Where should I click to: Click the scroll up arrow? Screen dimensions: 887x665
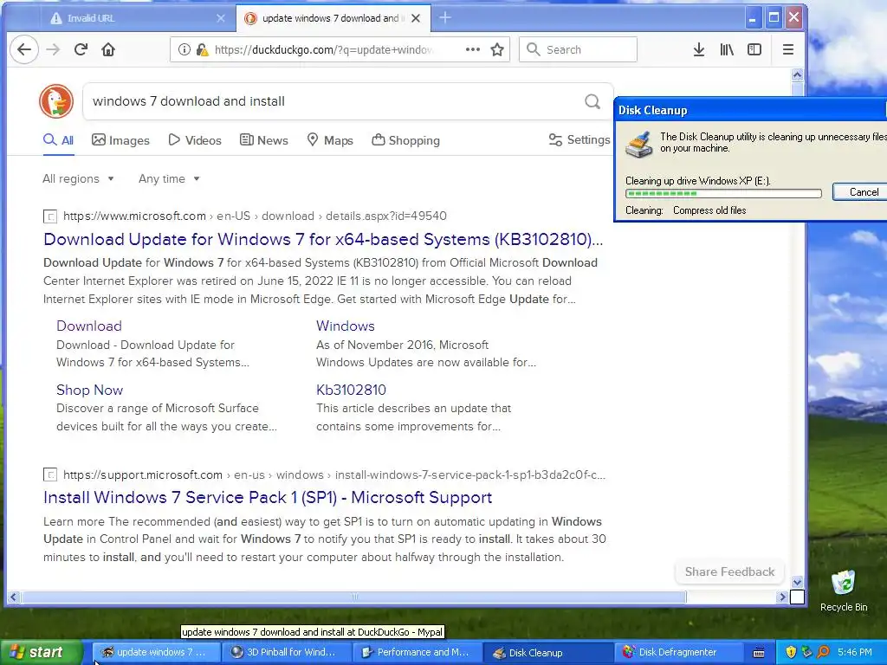(x=797, y=74)
